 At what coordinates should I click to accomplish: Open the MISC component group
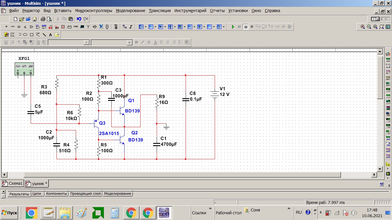point(76,27)
